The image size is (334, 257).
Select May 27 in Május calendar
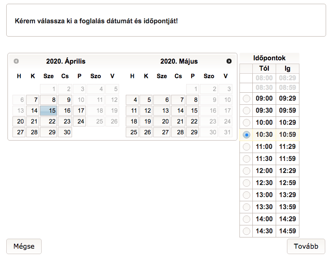point(162,132)
